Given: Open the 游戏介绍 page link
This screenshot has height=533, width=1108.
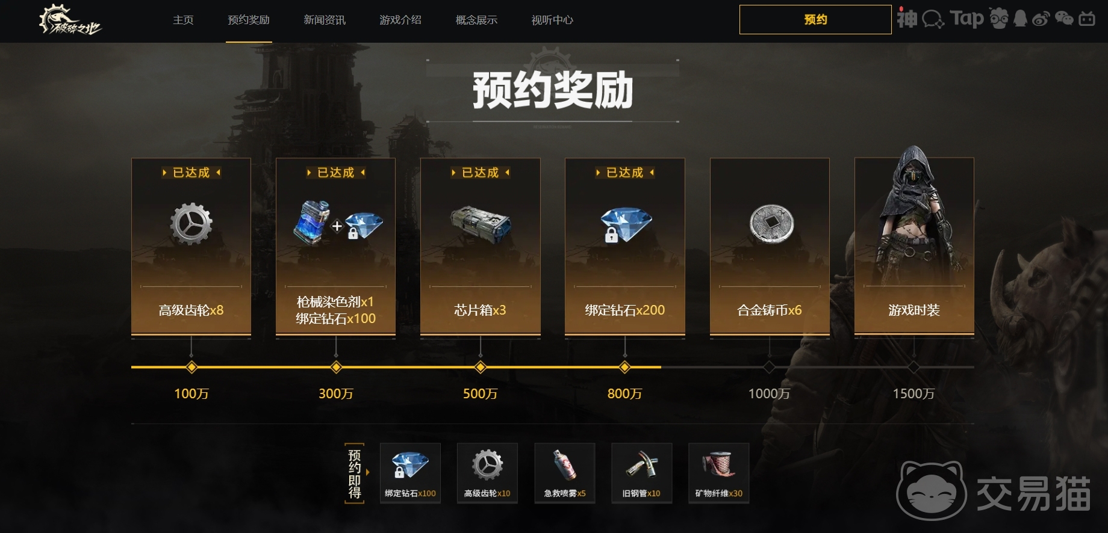Looking at the screenshot, I should point(400,20).
